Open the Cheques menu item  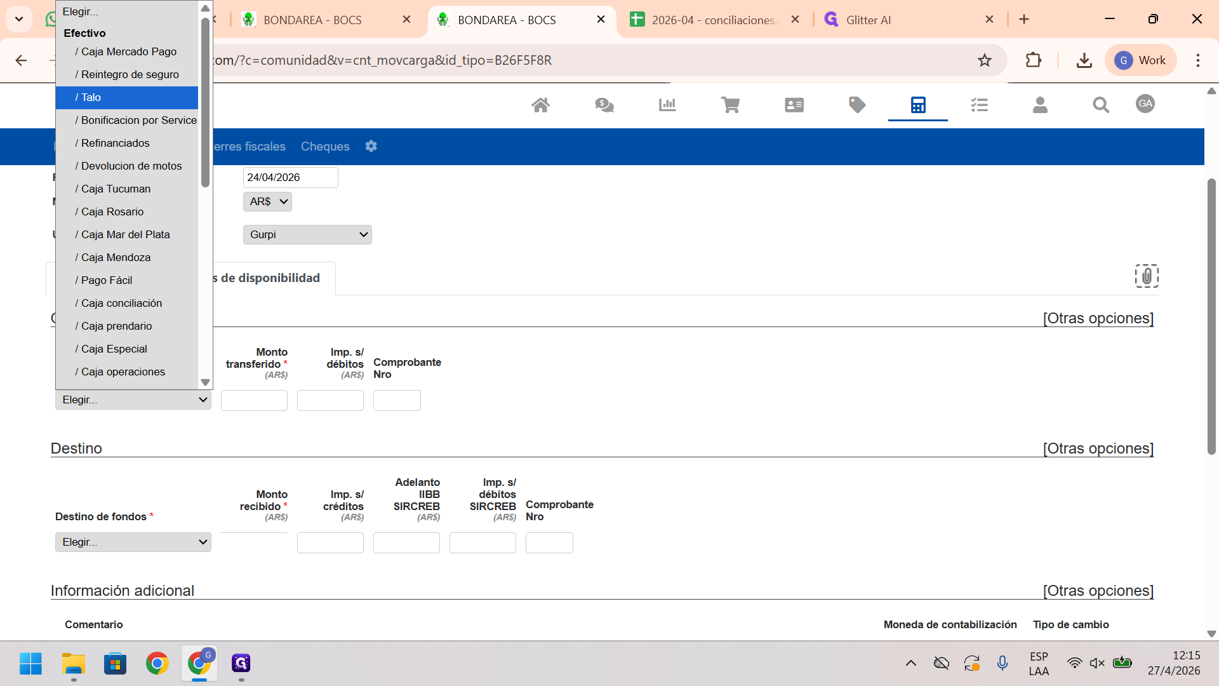click(x=325, y=146)
